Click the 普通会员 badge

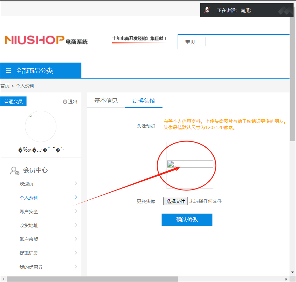(13, 101)
